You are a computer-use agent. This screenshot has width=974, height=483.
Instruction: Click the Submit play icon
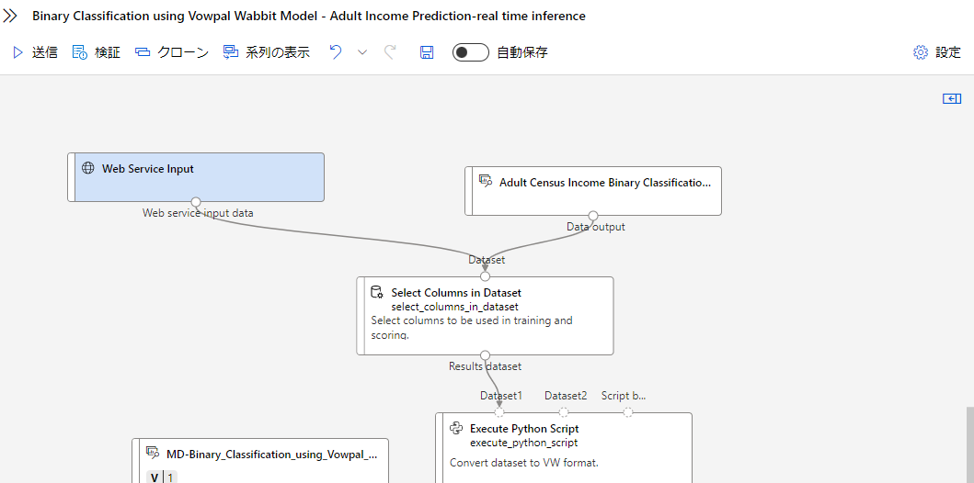[17, 52]
